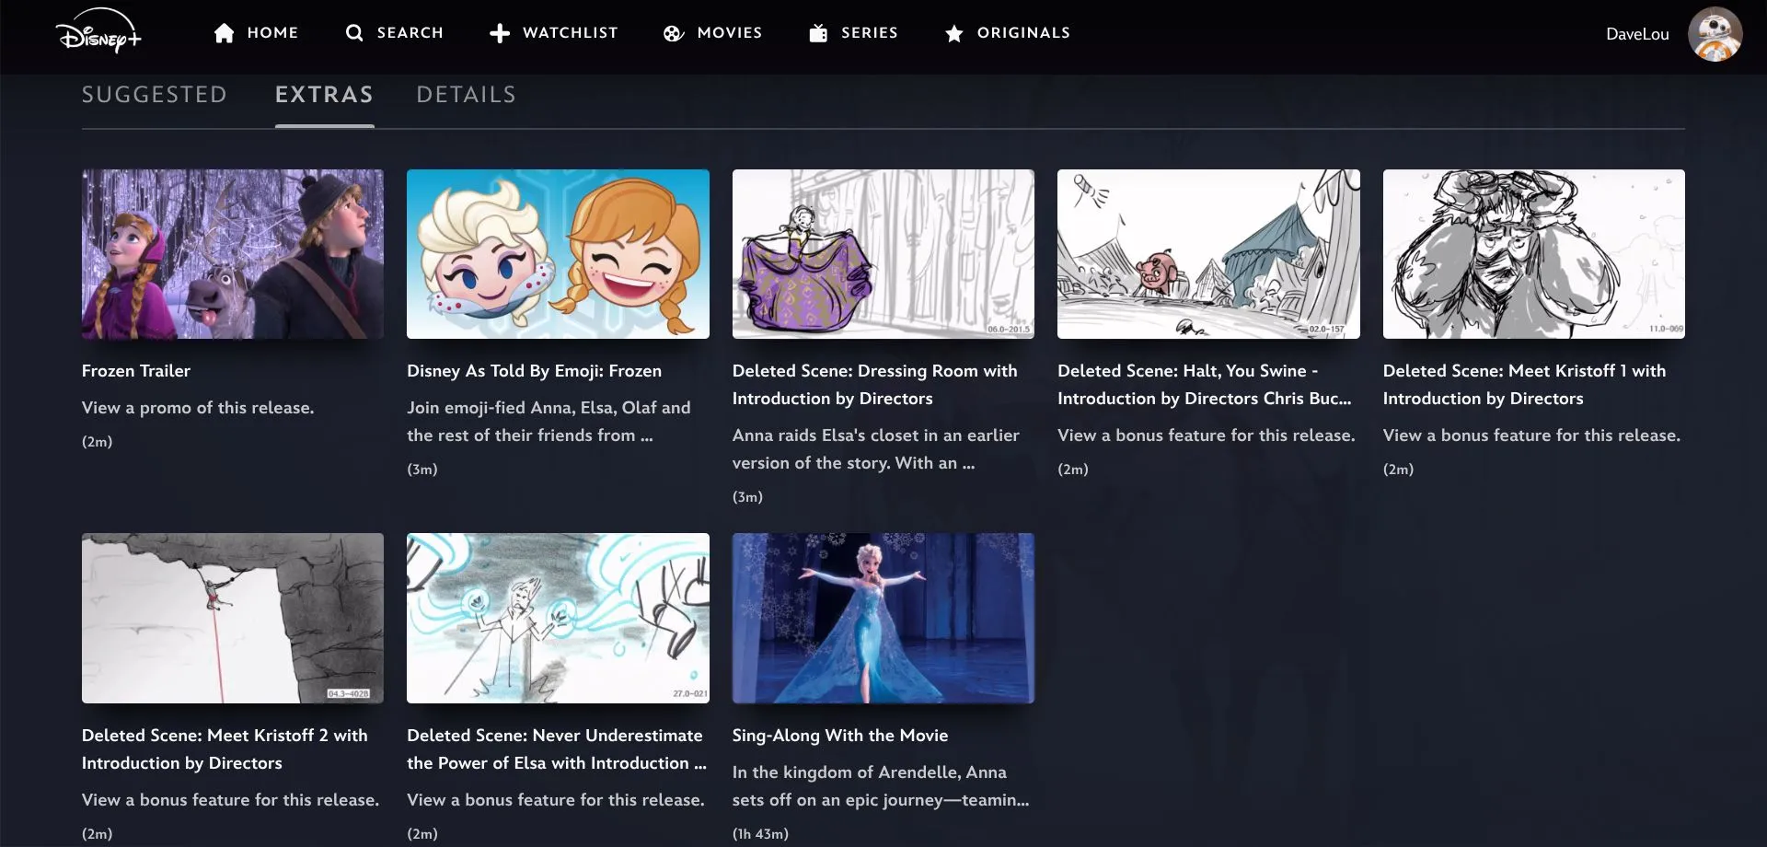Open the DaveLou profile avatar
The image size is (1767, 847).
[x=1715, y=34]
